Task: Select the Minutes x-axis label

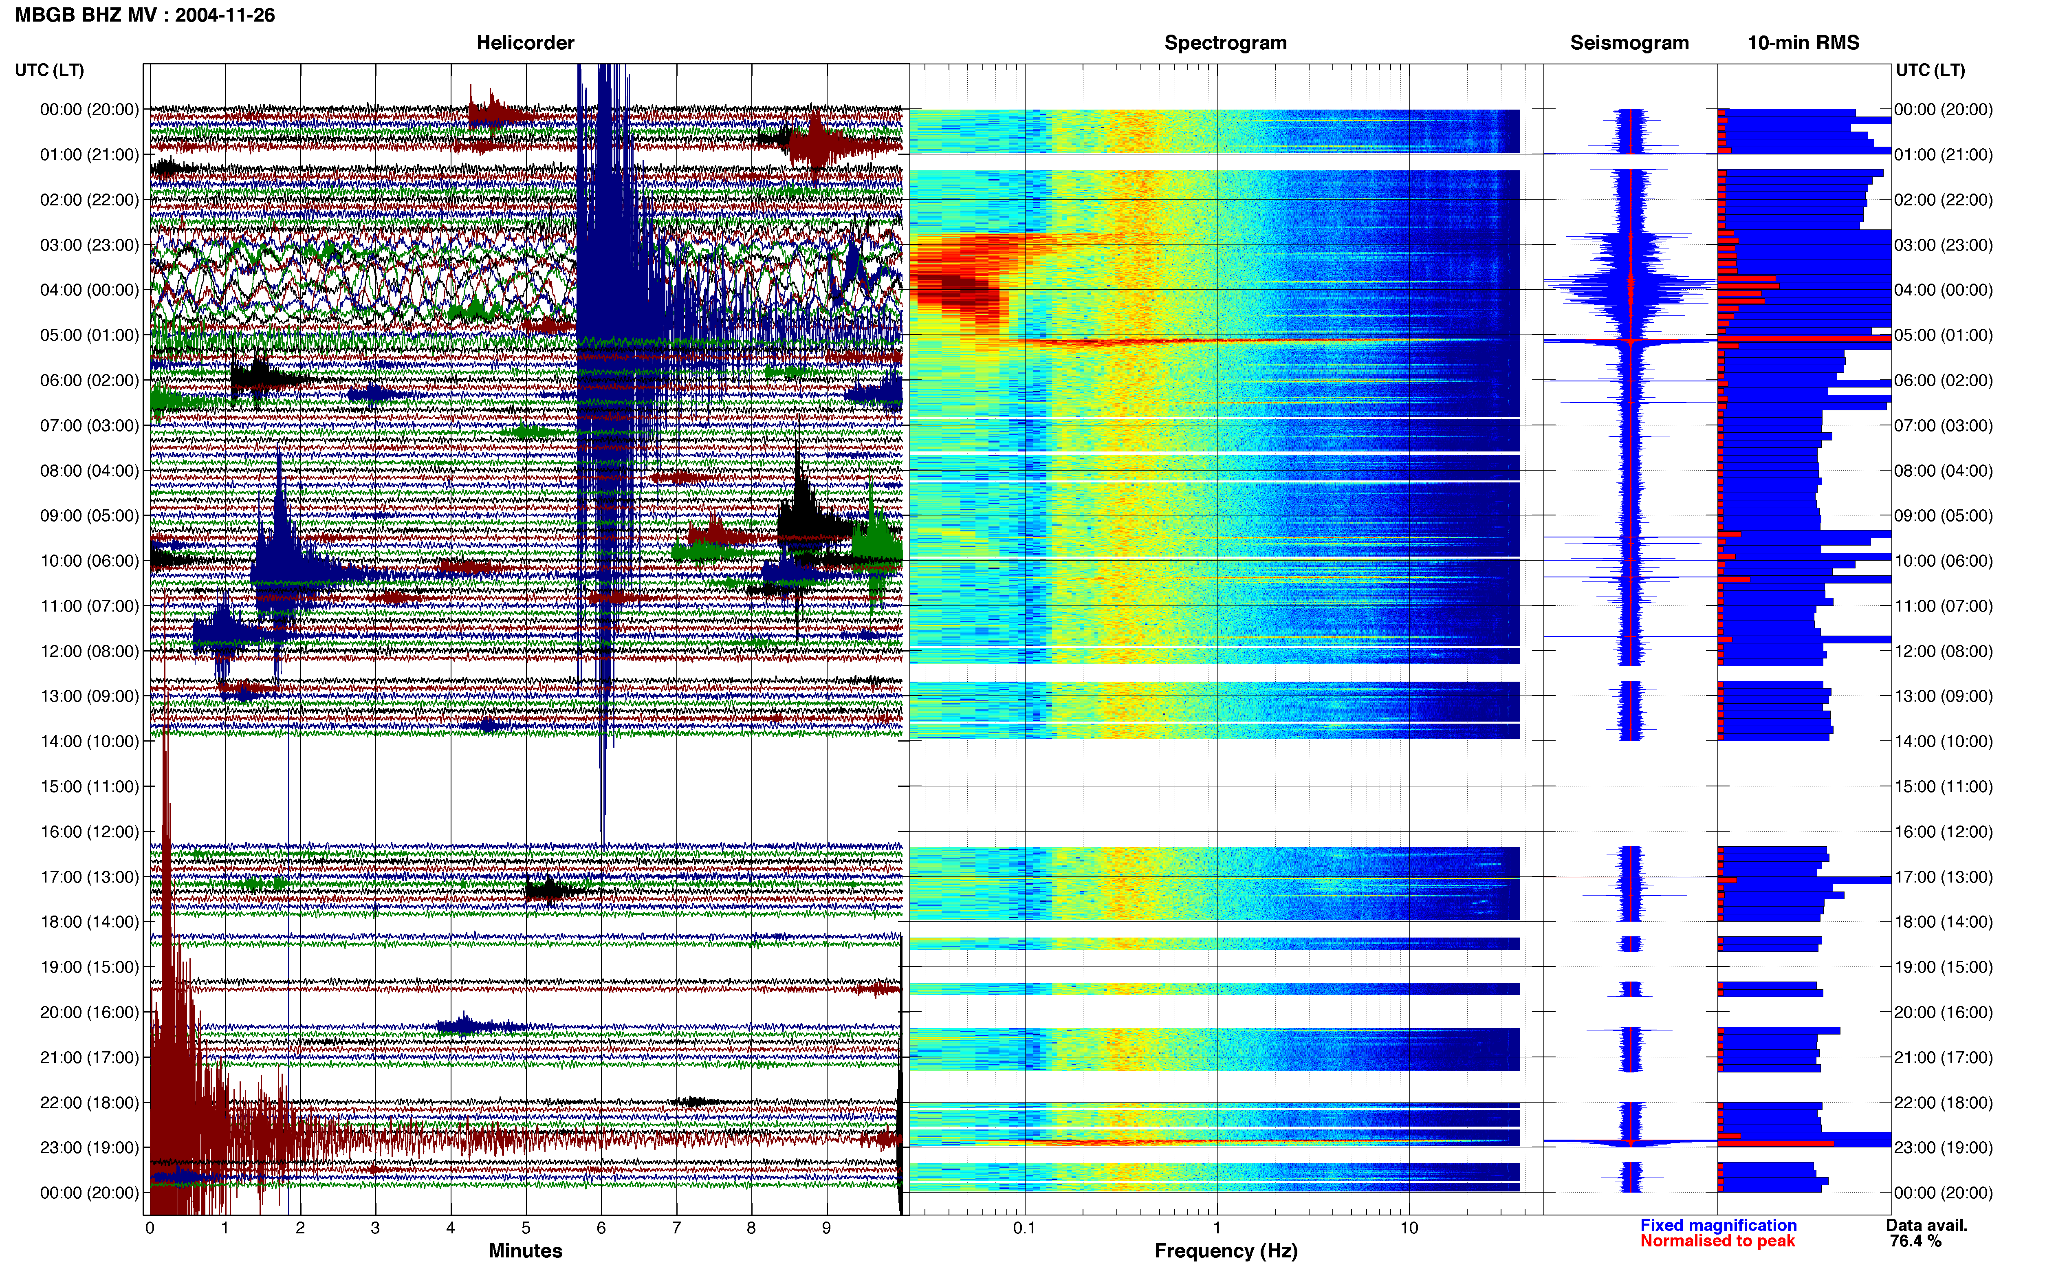Action: click(525, 1251)
